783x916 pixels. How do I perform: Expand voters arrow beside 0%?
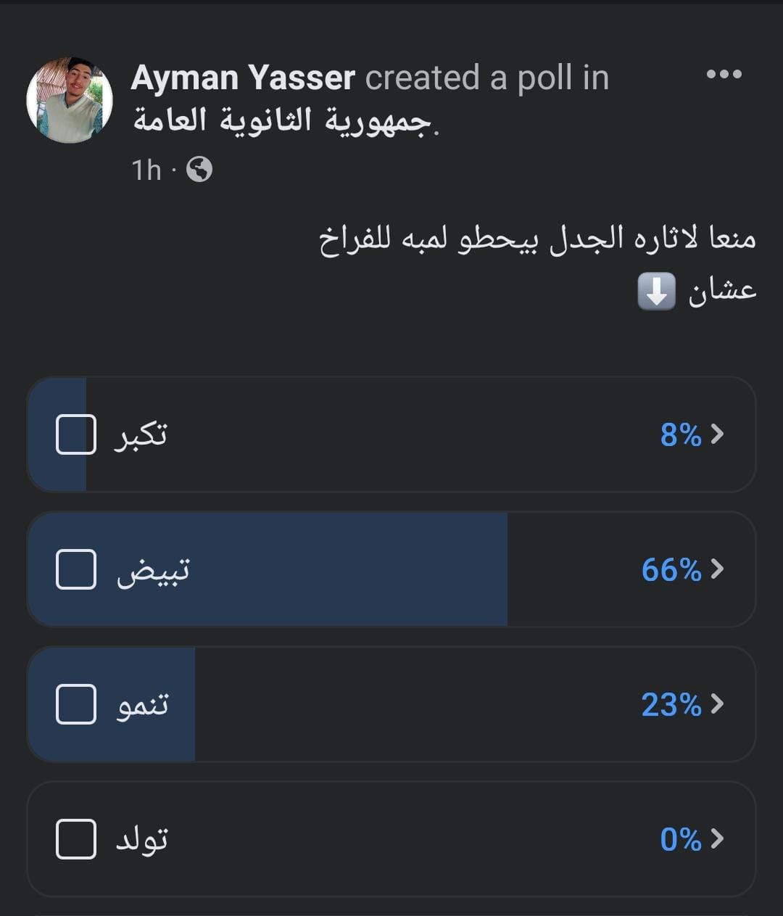717,839
